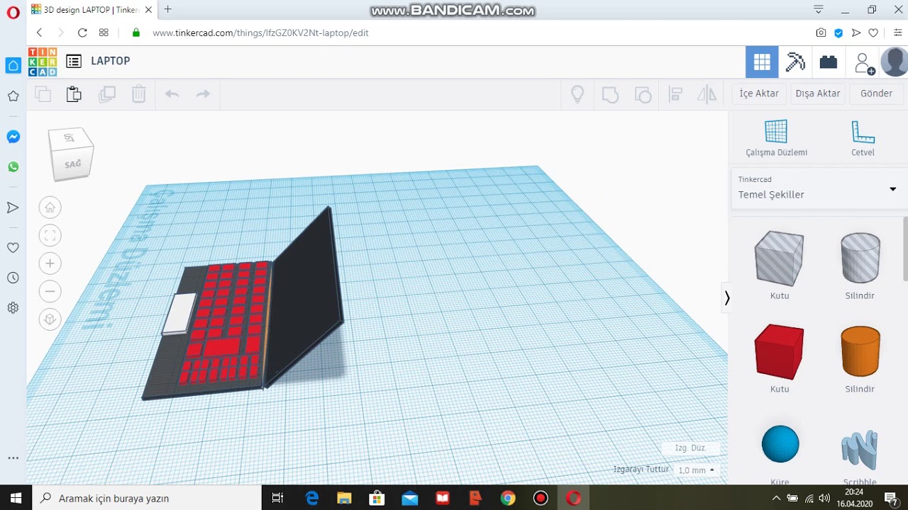The image size is (908, 510).
Task: Open the Easy Setup menu icon
Action: point(897,33)
